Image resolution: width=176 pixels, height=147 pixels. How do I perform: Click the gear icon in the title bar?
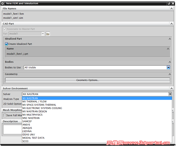click(x=3, y=3)
